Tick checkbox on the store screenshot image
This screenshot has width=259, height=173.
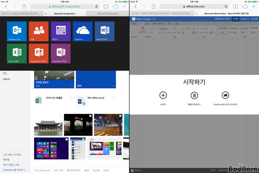coord(120,139)
